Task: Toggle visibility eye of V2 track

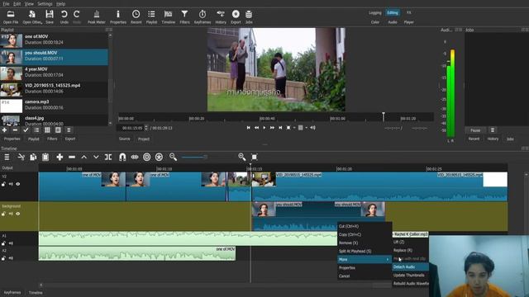Action: (18, 184)
